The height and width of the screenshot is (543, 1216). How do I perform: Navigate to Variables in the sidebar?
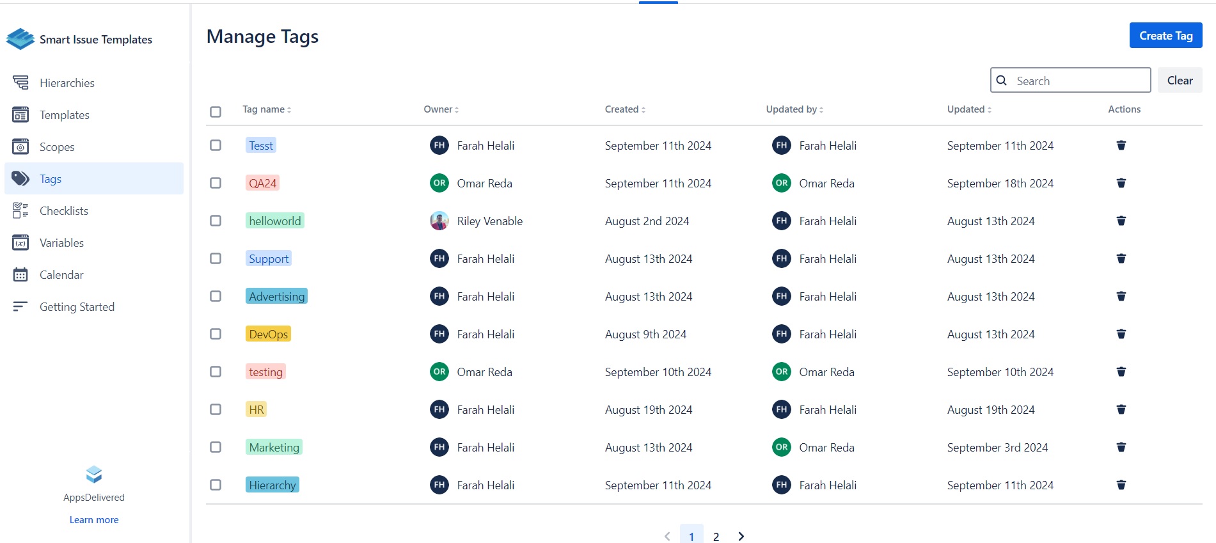[x=61, y=243]
